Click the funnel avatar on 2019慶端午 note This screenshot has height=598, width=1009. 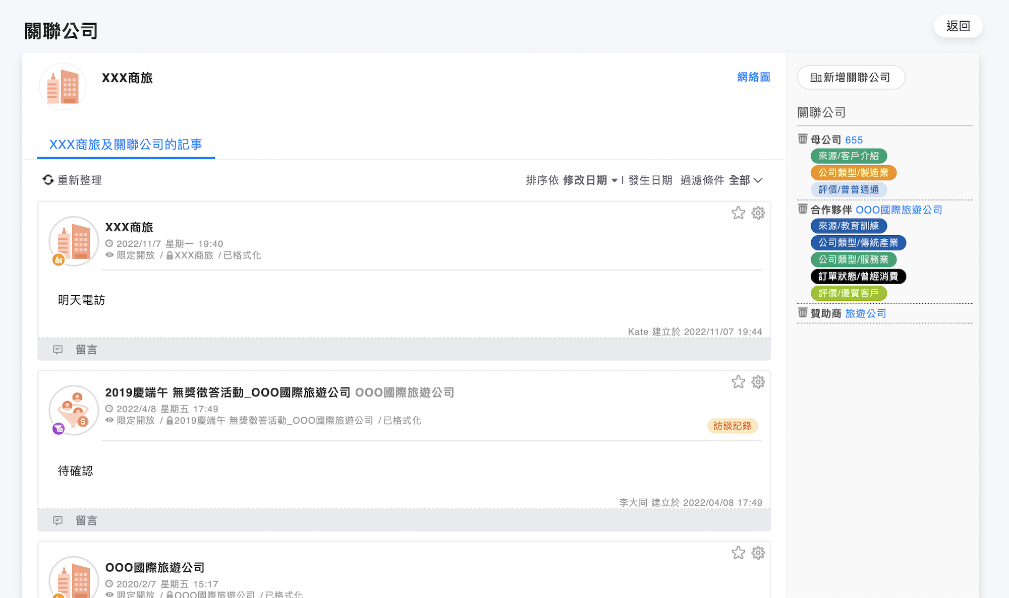[x=74, y=410]
